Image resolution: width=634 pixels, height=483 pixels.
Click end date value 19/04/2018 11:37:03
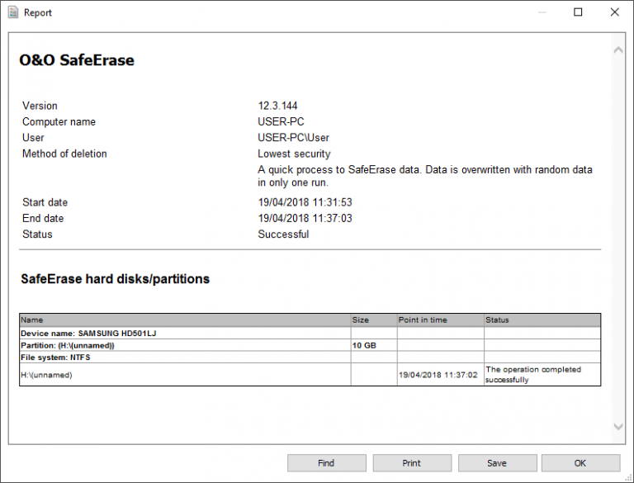(305, 219)
